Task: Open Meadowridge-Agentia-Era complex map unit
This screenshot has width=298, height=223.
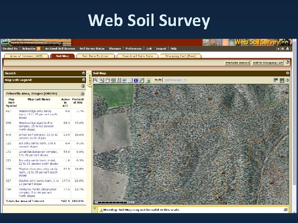Action: click(36, 126)
